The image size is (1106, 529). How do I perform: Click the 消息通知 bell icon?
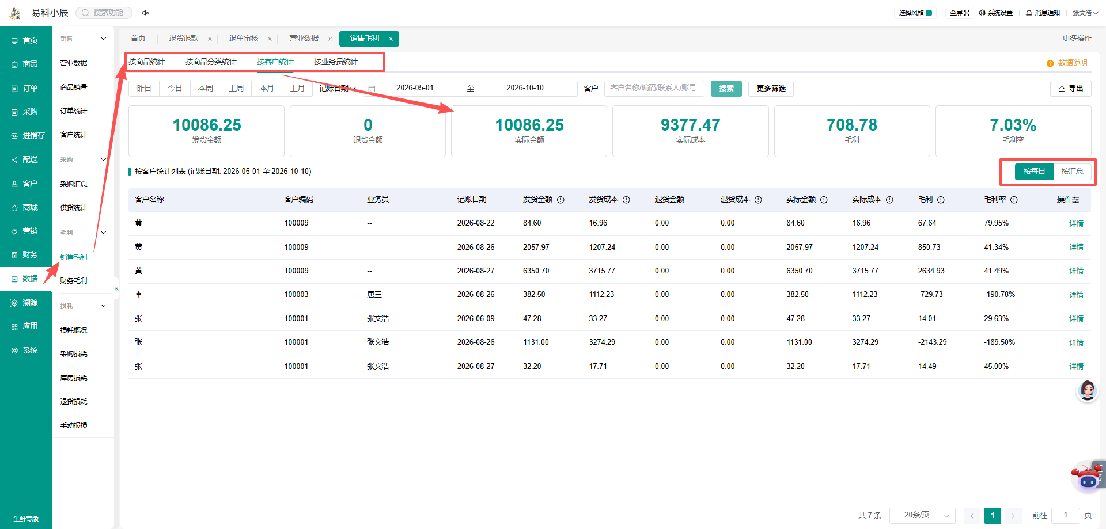click(x=1029, y=13)
